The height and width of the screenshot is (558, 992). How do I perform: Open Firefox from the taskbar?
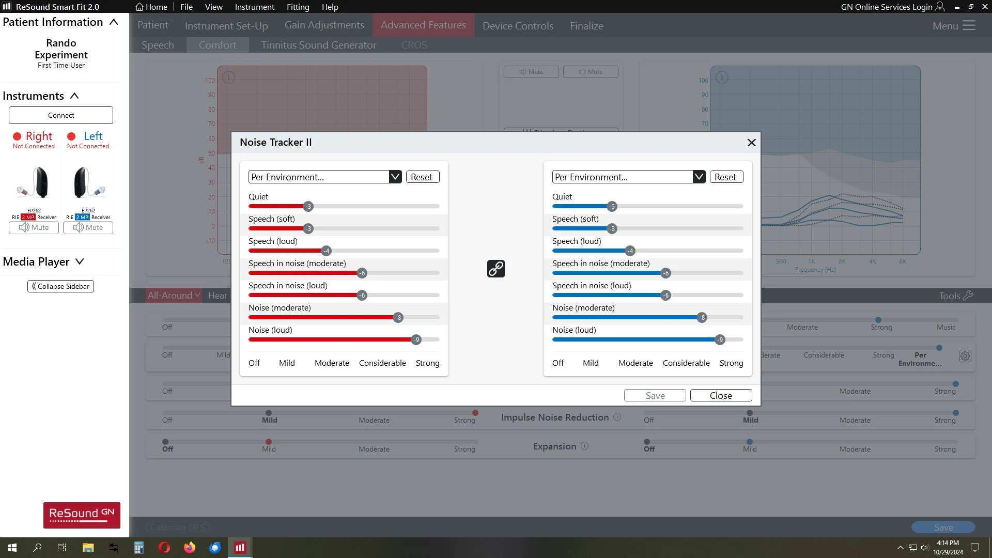pyautogui.click(x=190, y=548)
